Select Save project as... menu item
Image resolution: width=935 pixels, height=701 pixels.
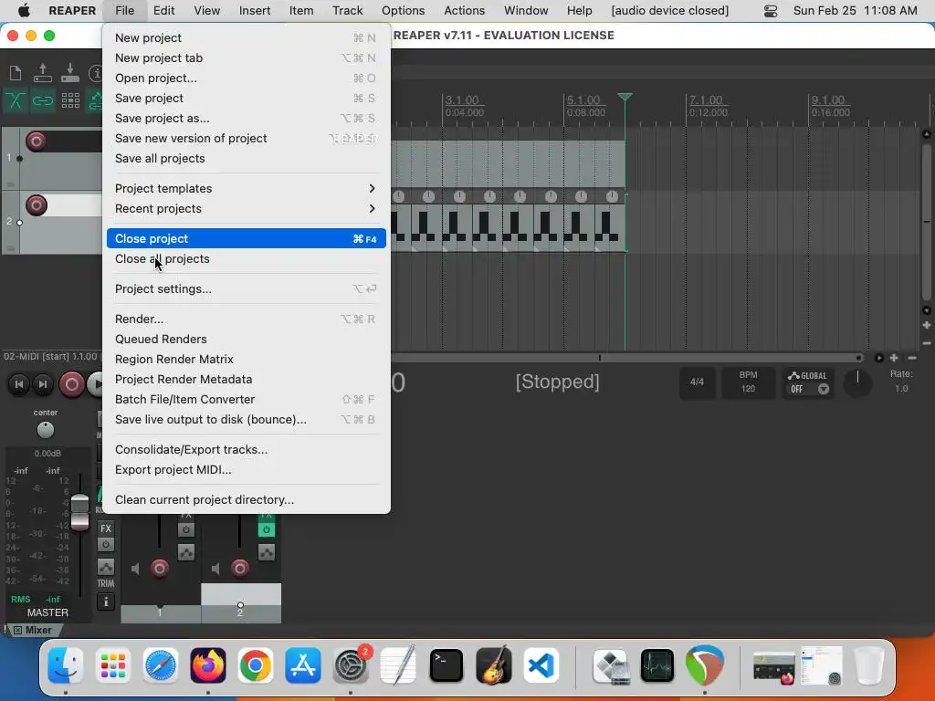(x=247, y=118)
